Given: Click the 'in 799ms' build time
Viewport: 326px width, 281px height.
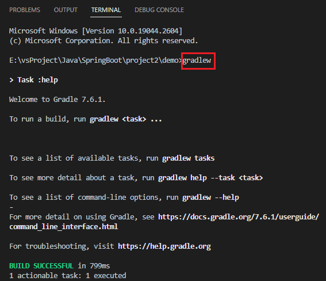Looking at the screenshot, I should click(x=94, y=266).
